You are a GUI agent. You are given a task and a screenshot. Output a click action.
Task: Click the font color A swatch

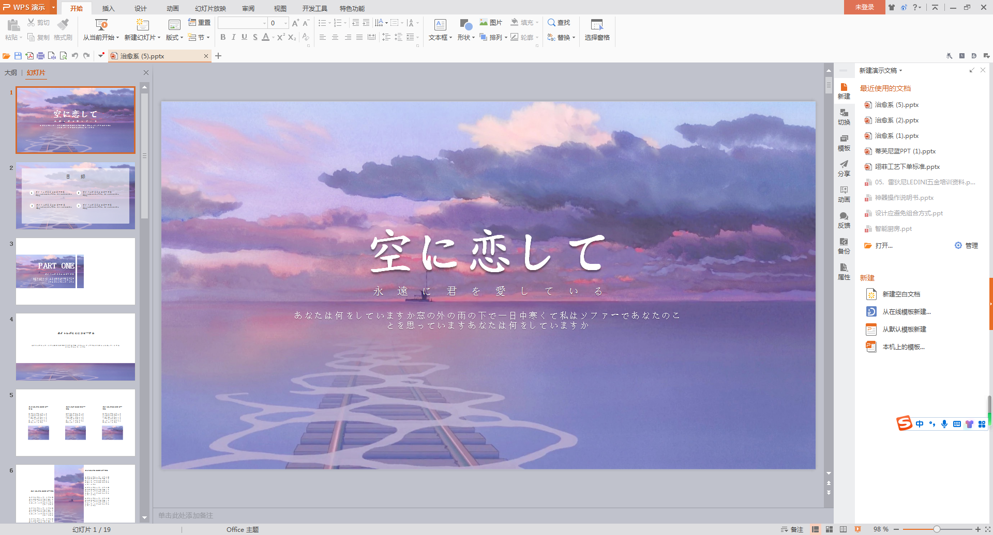point(265,37)
